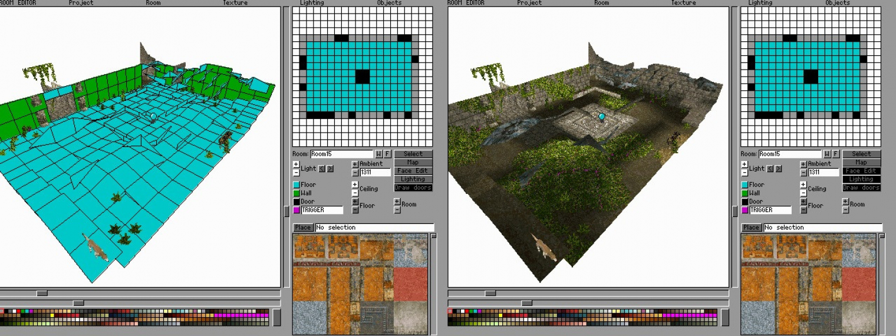
Task: Select the red stone texture tile in the left editor
Action: coord(411,284)
